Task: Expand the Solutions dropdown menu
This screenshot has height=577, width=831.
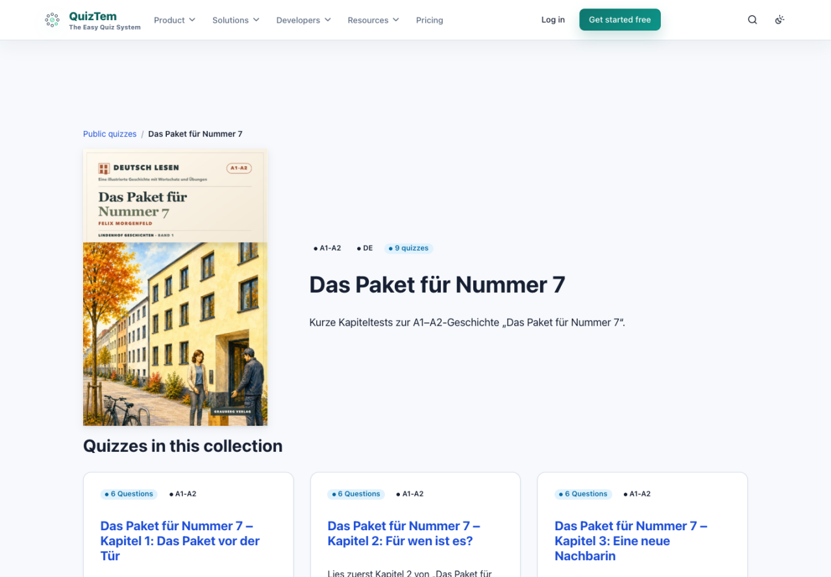Action: tap(236, 20)
